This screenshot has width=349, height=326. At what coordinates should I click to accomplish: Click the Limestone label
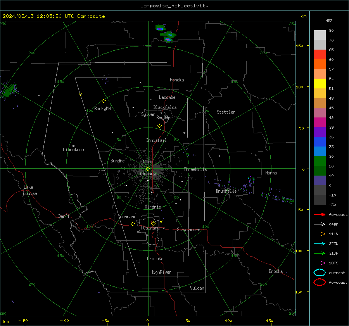pyautogui.click(x=73, y=150)
